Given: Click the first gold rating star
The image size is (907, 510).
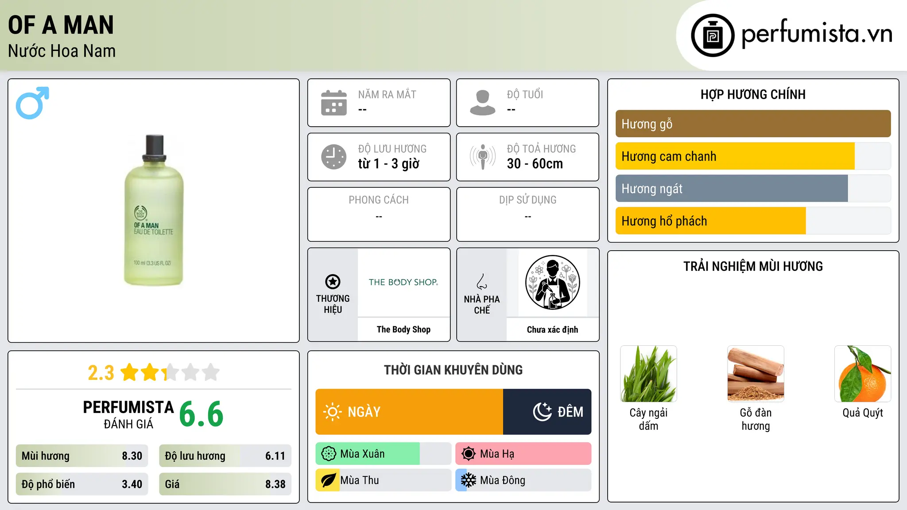Looking at the screenshot, I should (x=130, y=372).
